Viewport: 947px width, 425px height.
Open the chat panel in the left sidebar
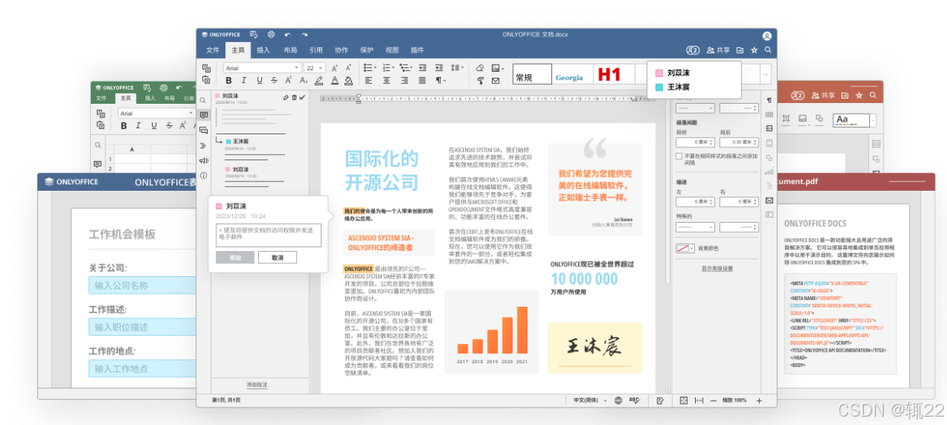(203, 130)
